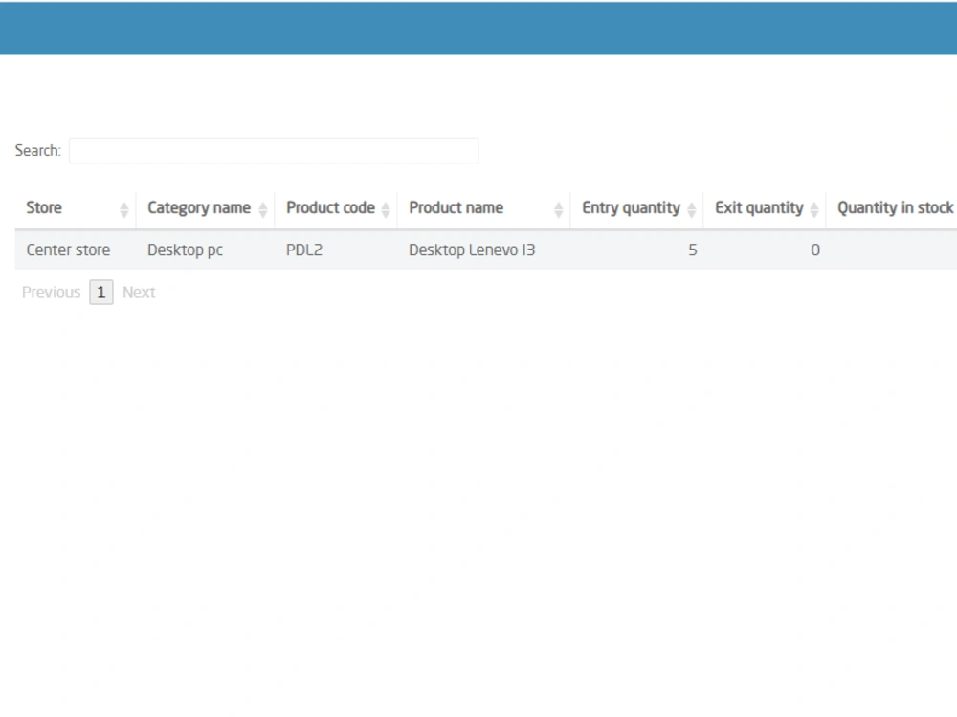Select the Desktop pc category cell
Viewport: 957px width, 717px height.
pos(185,250)
